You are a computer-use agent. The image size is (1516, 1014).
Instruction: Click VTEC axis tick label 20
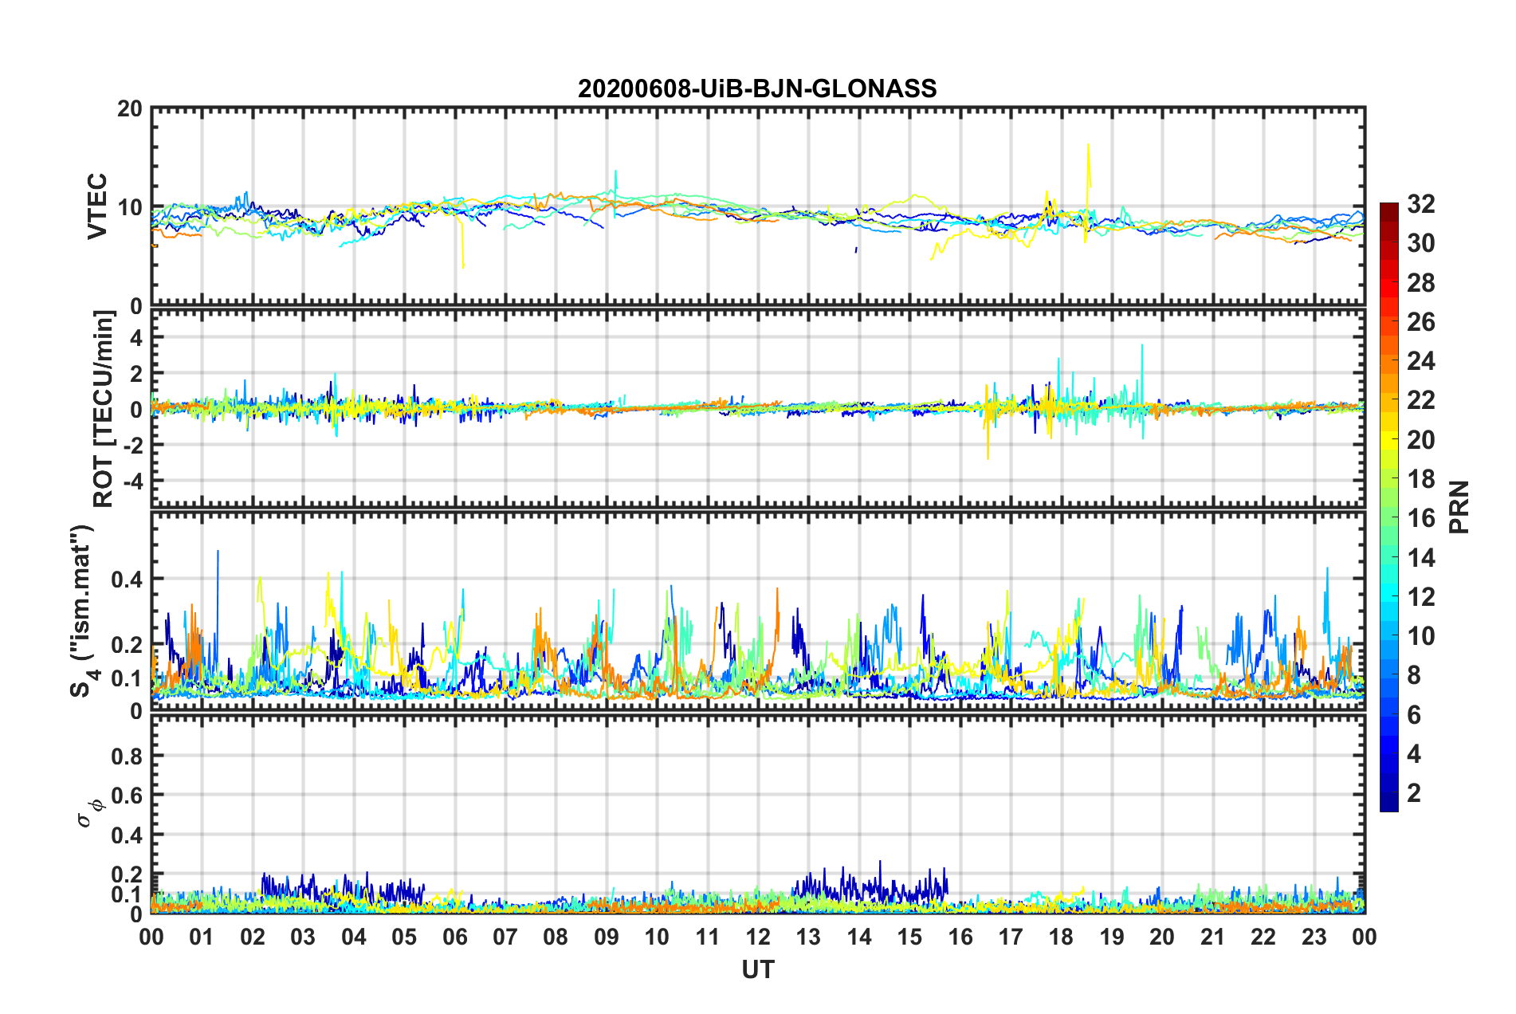click(131, 109)
